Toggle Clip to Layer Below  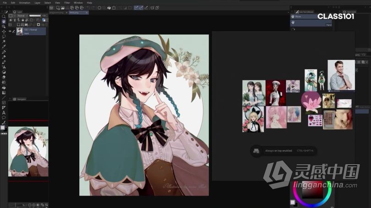[11, 20]
